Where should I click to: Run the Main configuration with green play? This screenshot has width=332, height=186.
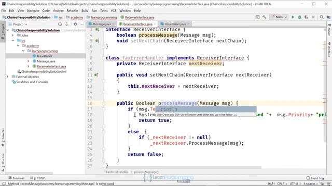coord(293,17)
